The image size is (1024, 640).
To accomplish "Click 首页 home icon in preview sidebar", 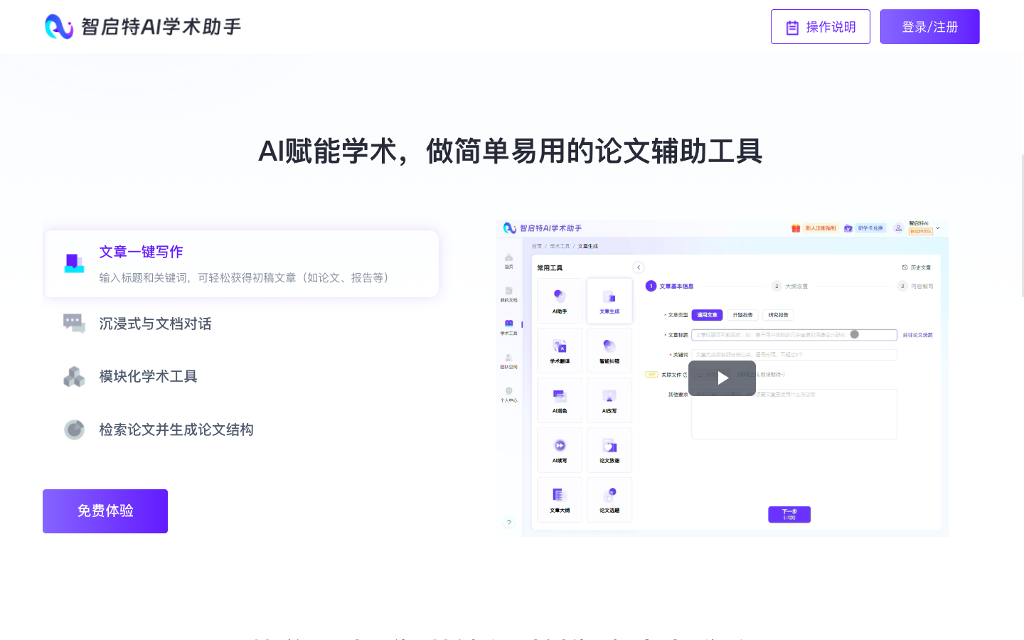I will tap(509, 261).
